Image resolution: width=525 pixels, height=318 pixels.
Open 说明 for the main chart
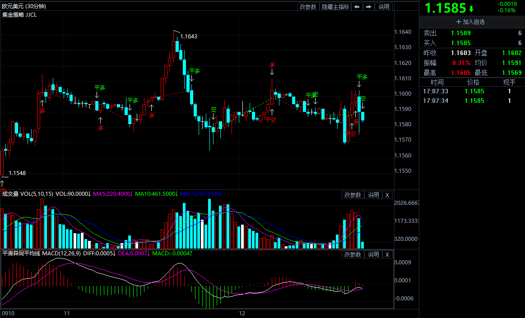click(x=384, y=7)
